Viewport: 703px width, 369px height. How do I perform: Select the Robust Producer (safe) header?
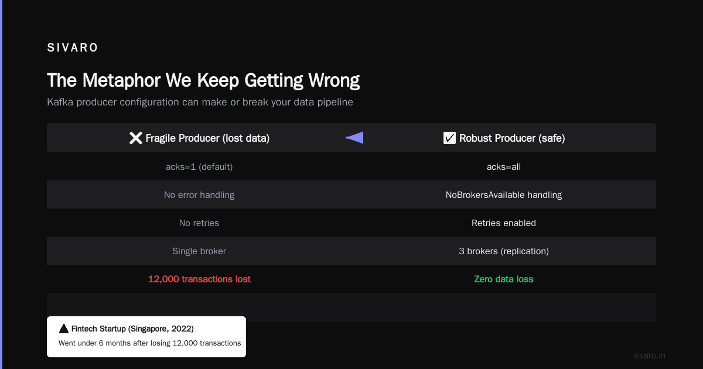pos(504,138)
